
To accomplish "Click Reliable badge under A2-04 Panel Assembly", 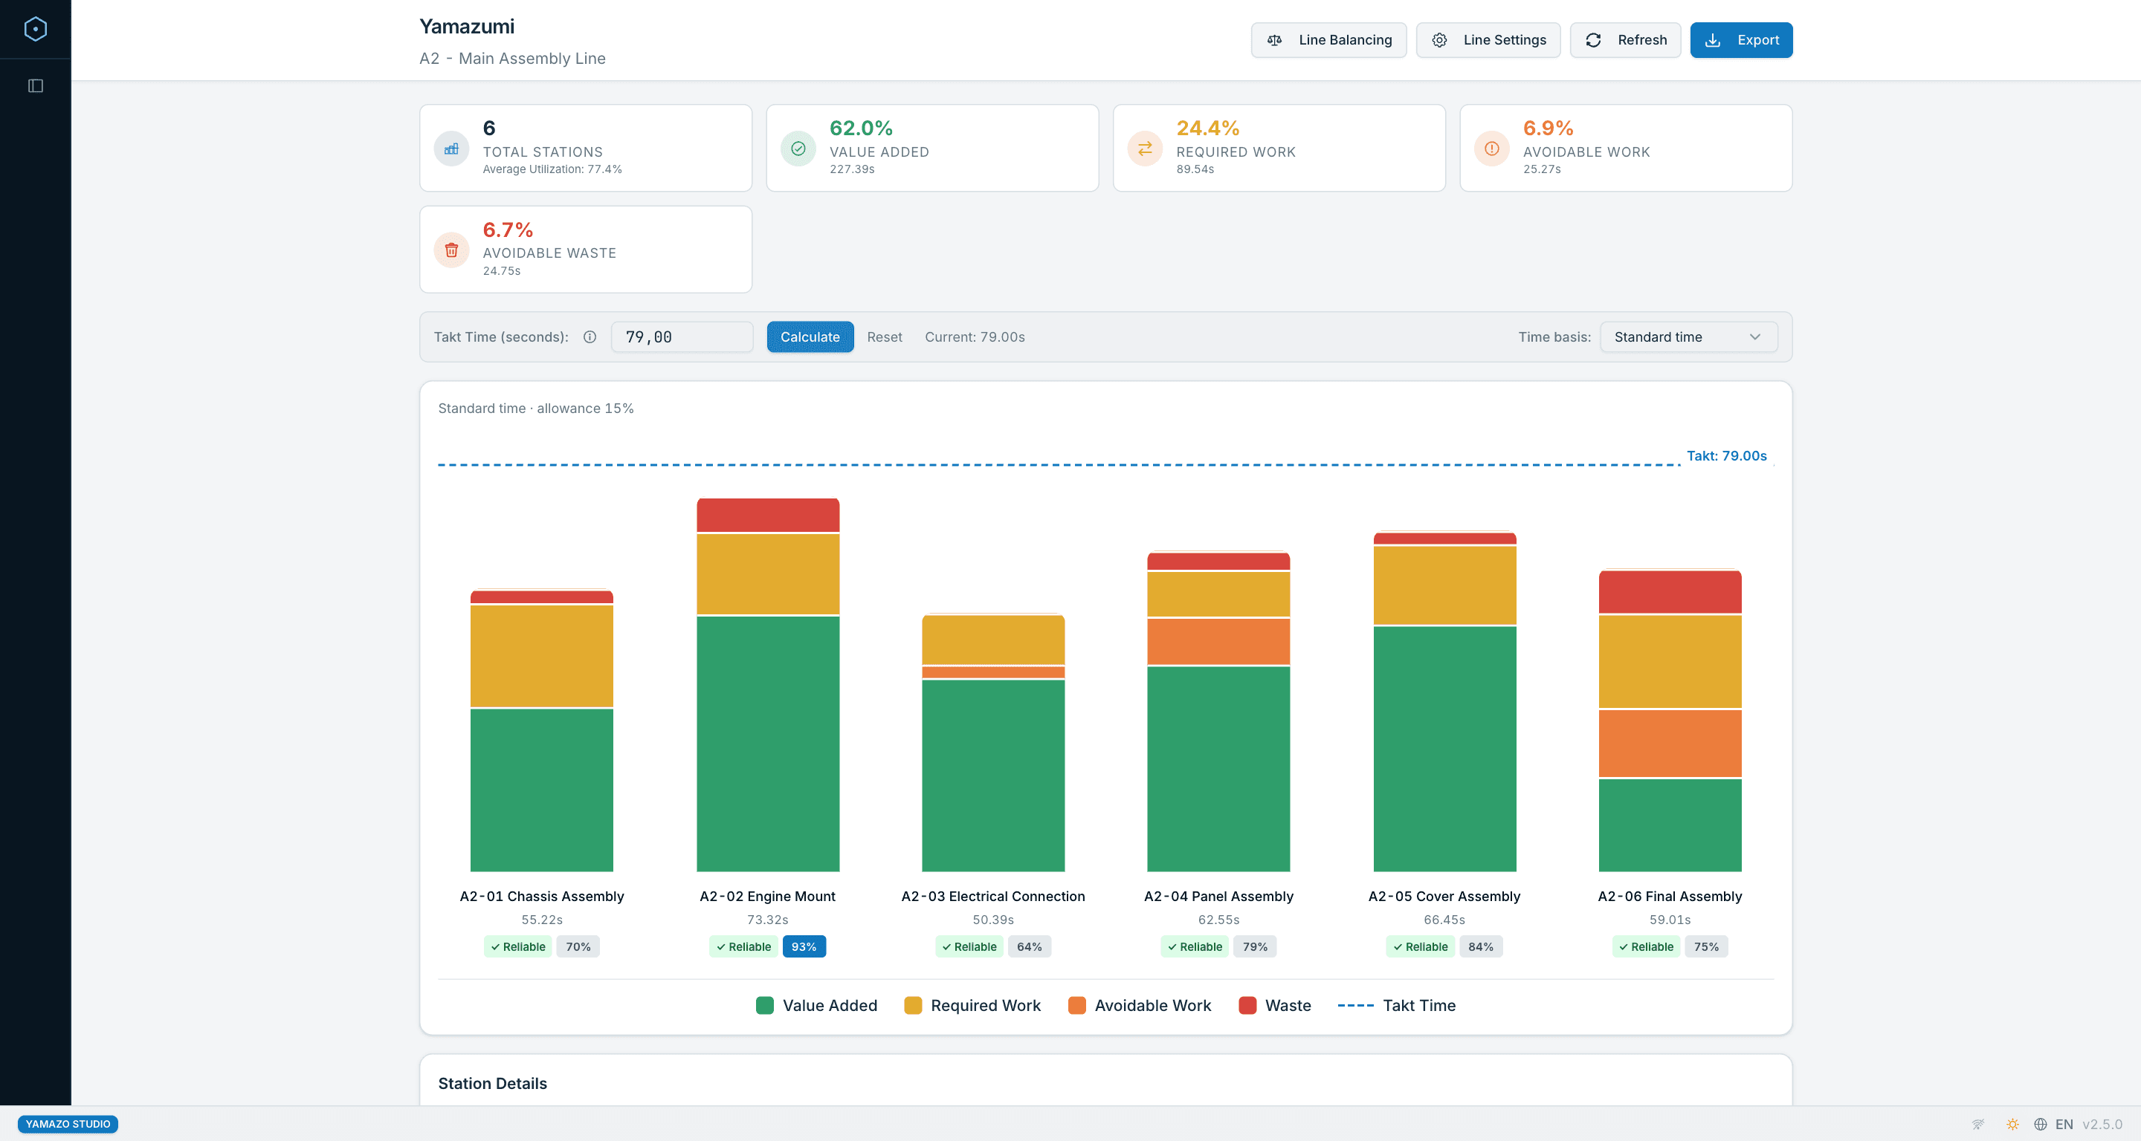I will (1195, 946).
